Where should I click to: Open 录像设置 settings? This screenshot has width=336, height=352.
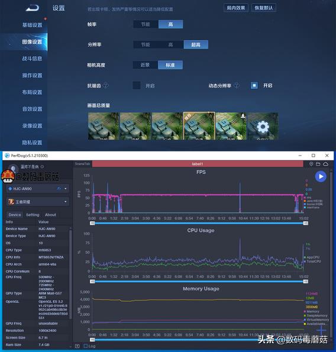(x=32, y=125)
